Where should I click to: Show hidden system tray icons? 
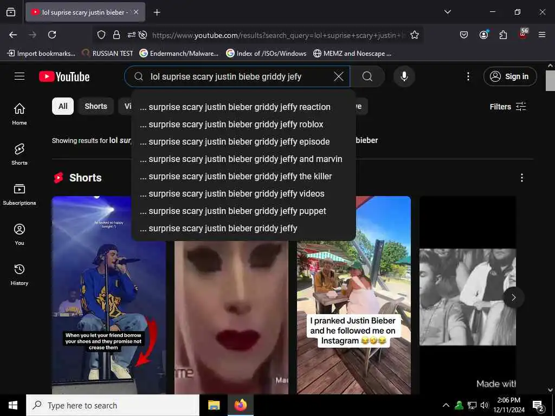click(446, 405)
